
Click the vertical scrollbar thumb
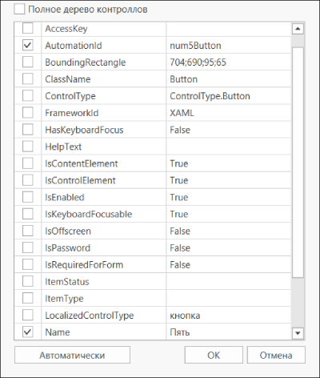click(x=298, y=163)
